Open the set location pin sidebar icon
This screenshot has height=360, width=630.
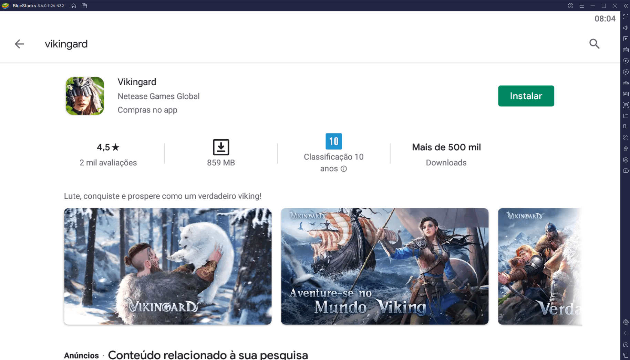626,149
